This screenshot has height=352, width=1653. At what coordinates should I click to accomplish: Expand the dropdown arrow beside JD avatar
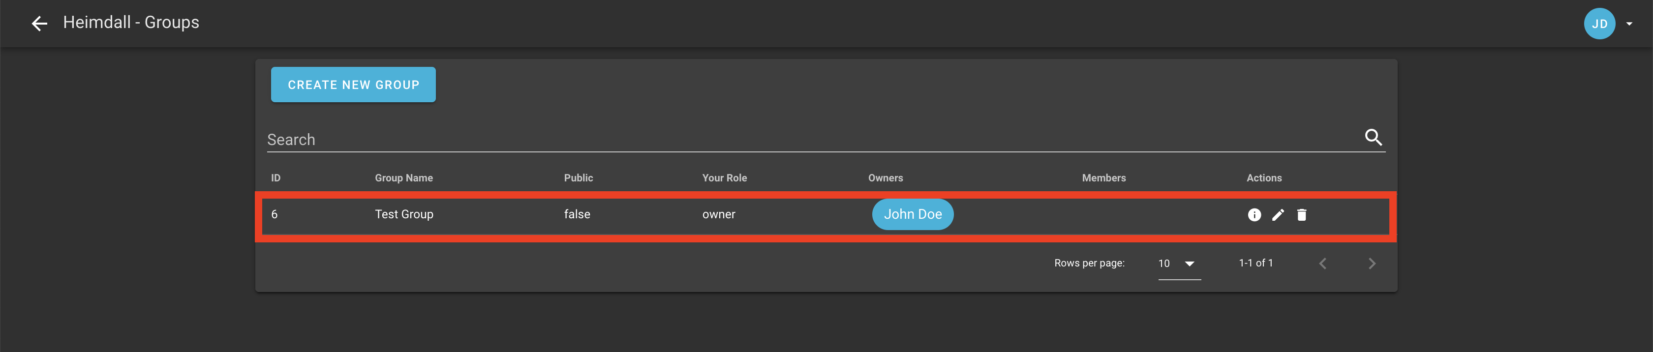(x=1628, y=24)
